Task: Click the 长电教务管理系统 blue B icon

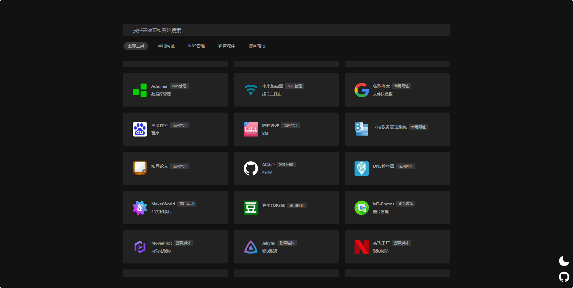Action: tap(361, 129)
